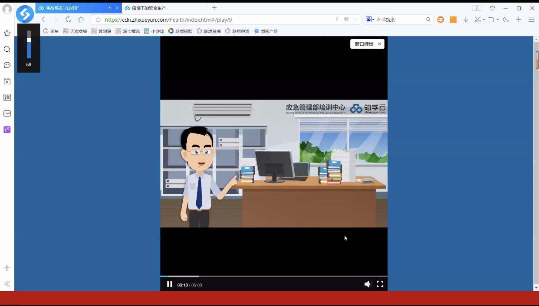Enter fullscreen video mode
This screenshot has height=306, width=539.
pyautogui.click(x=380, y=284)
